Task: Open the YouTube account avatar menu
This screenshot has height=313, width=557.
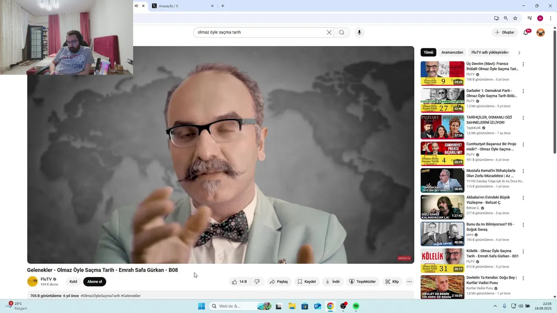Action: point(540,32)
